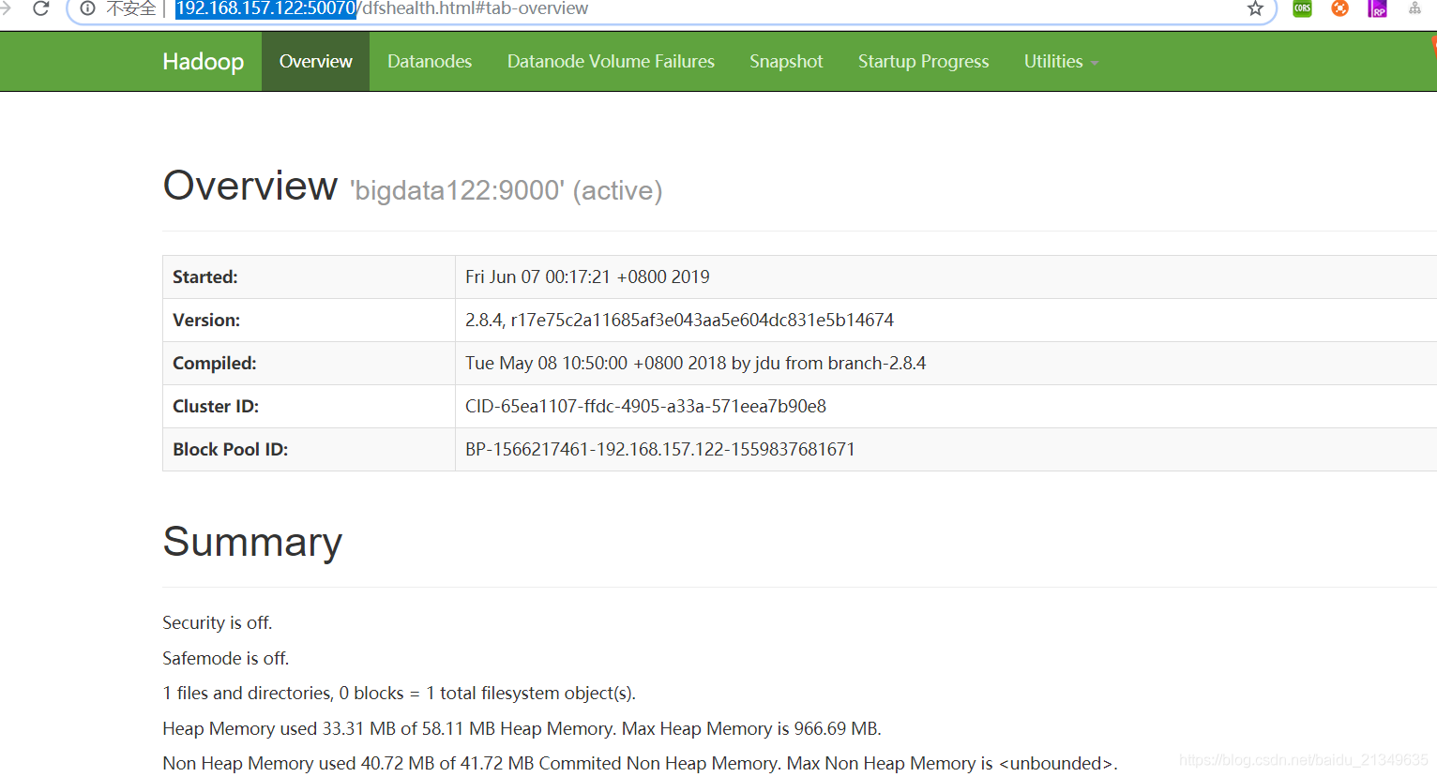Go to the Hadoop brand link
1437x777 pixels.
pos(203,62)
